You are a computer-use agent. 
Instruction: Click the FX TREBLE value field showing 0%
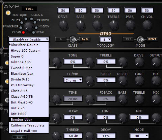[x=106, y=62]
